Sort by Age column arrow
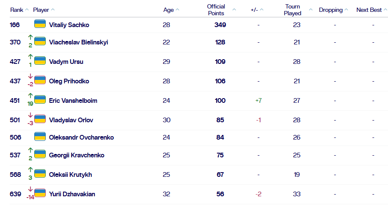This screenshot has width=388, height=206. click(177, 10)
